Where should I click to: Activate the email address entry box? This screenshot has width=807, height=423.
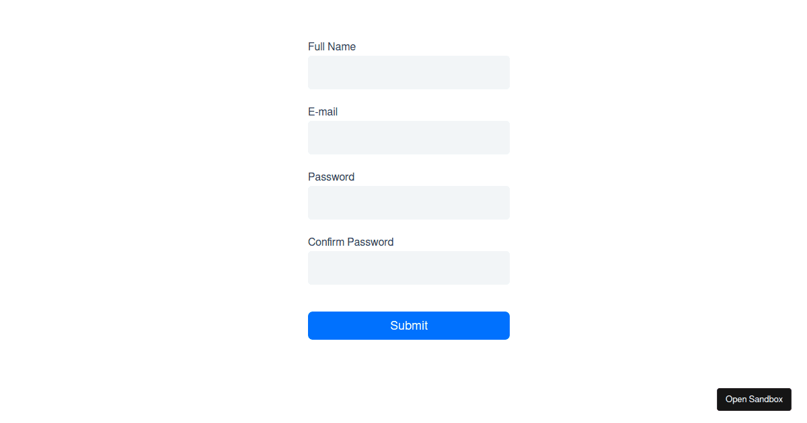[x=408, y=138]
